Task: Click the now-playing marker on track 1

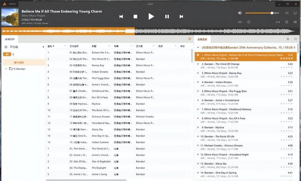Action: point(198,55)
